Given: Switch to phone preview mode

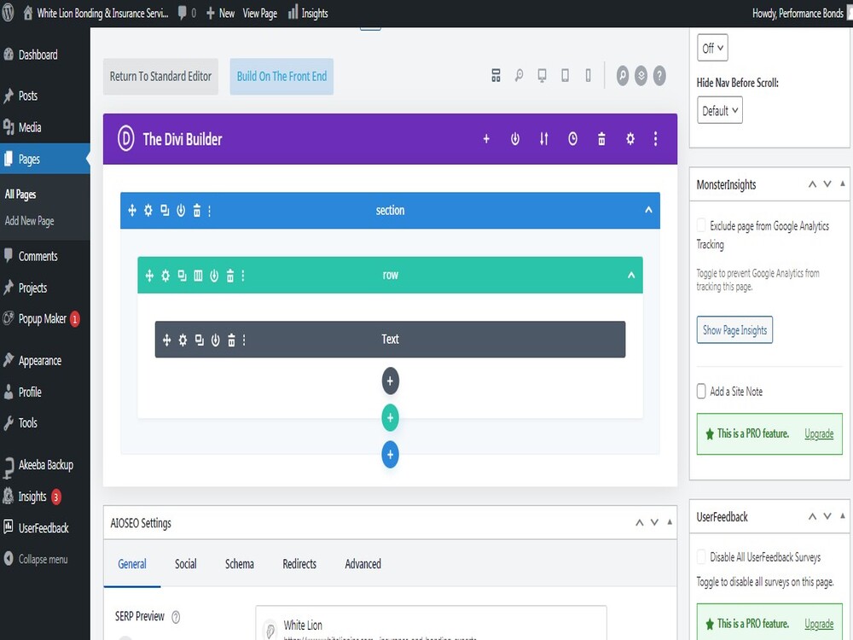Looking at the screenshot, I should pos(587,75).
